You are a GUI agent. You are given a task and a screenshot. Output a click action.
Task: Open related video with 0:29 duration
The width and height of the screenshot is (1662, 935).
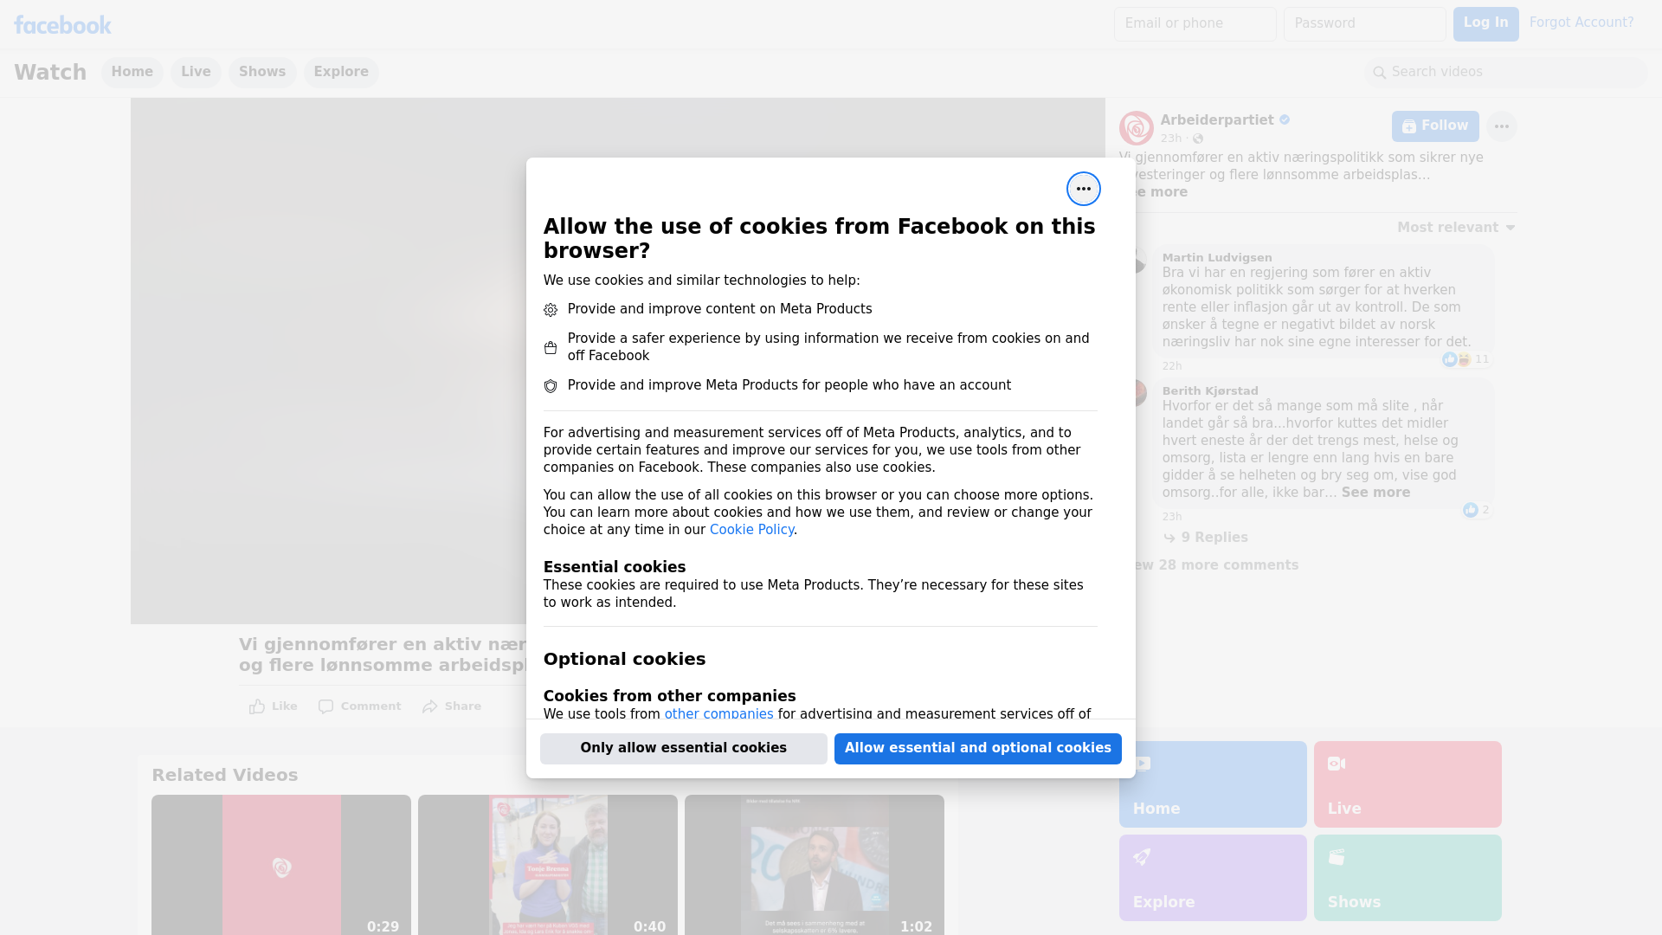(x=280, y=865)
